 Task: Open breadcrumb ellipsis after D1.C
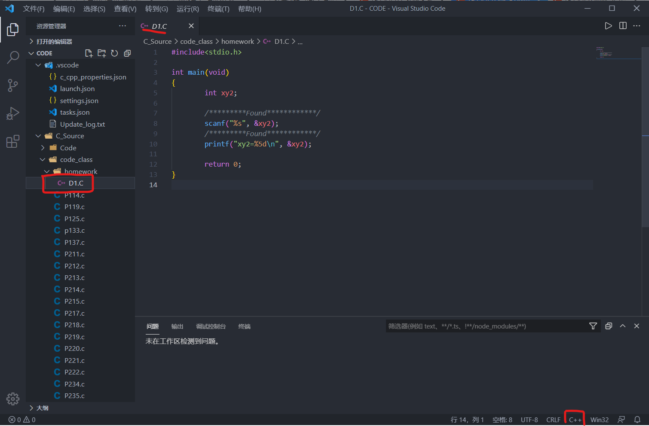pyautogui.click(x=300, y=42)
